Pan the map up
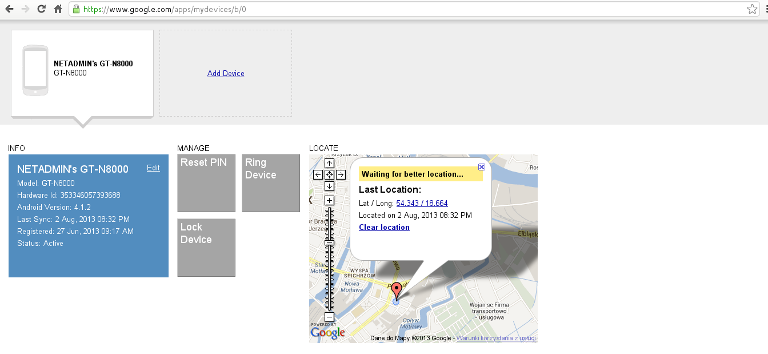 (x=329, y=164)
